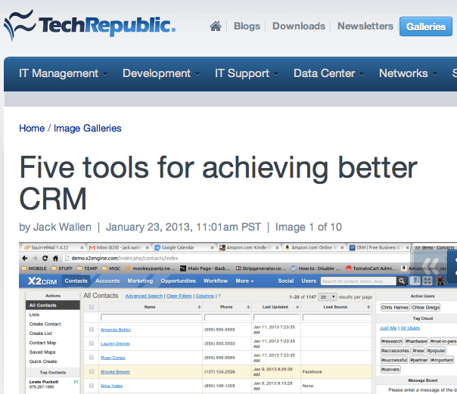
Task: Open the STUFF bookmarks folder
Action: coord(62,268)
